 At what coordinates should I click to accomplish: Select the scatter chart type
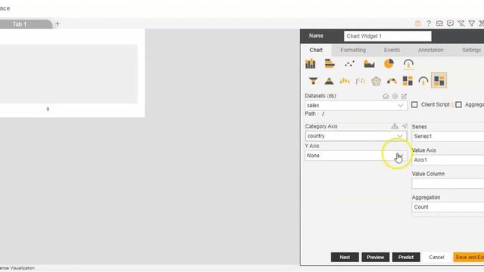349,63
